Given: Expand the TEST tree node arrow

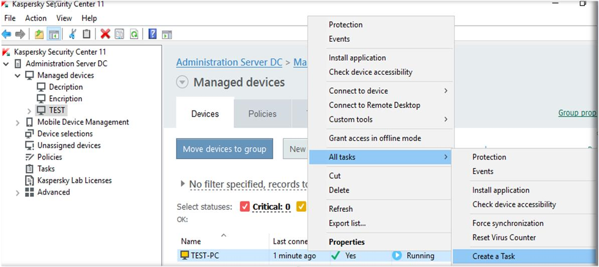Looking at the screenshot, I should 30,111.
